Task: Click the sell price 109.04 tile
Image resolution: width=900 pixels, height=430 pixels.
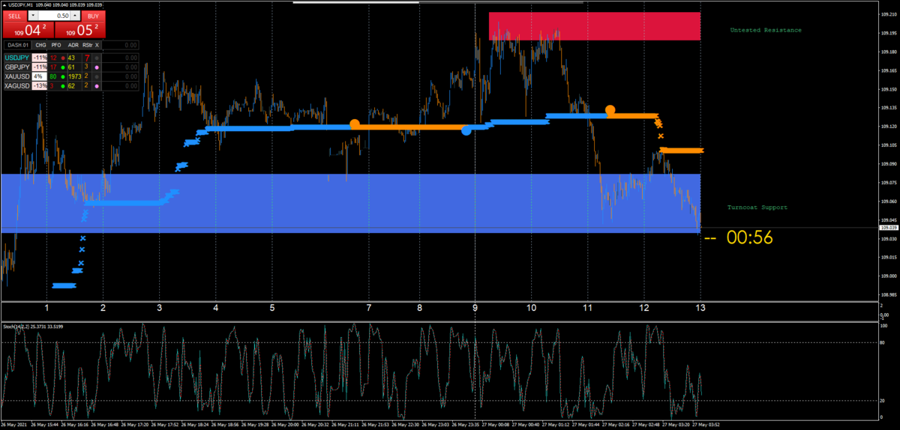Action: click(x=28, y=30)
